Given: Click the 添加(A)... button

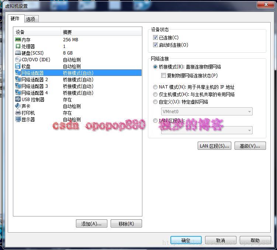Looking at the screenshot, I should pyautogui.click(x=91, y=223).
